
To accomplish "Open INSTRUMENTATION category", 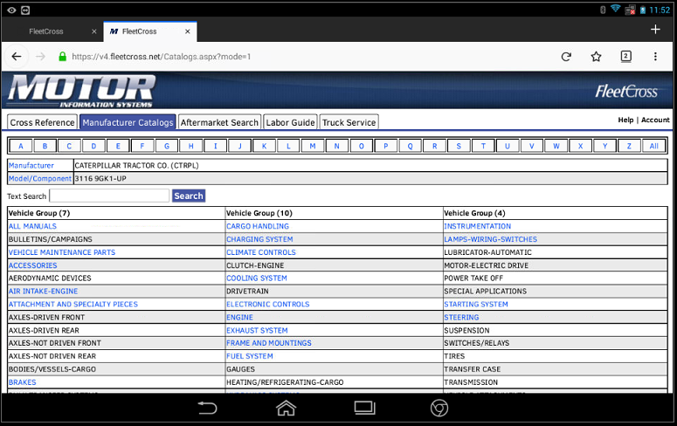I will [478, 226].
